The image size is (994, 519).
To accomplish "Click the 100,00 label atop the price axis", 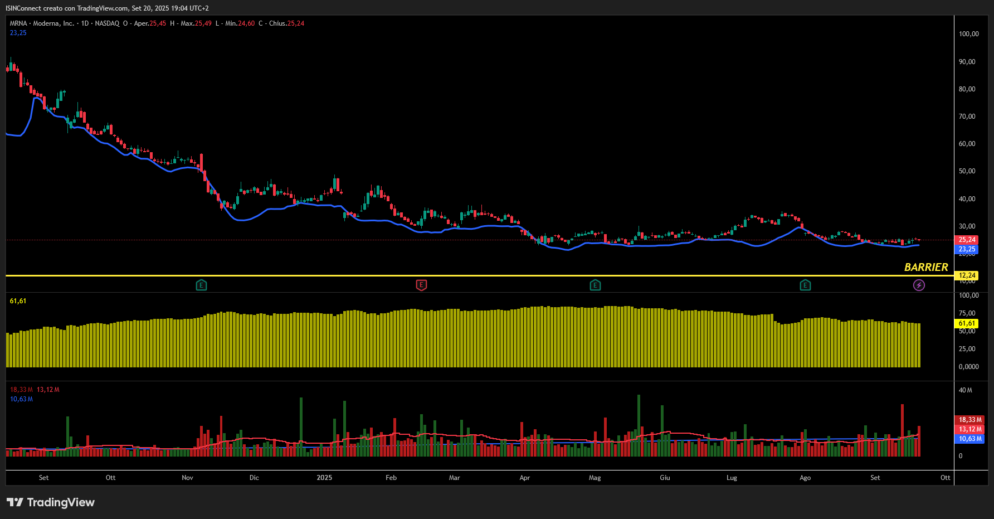I will (x=968, y=34).
